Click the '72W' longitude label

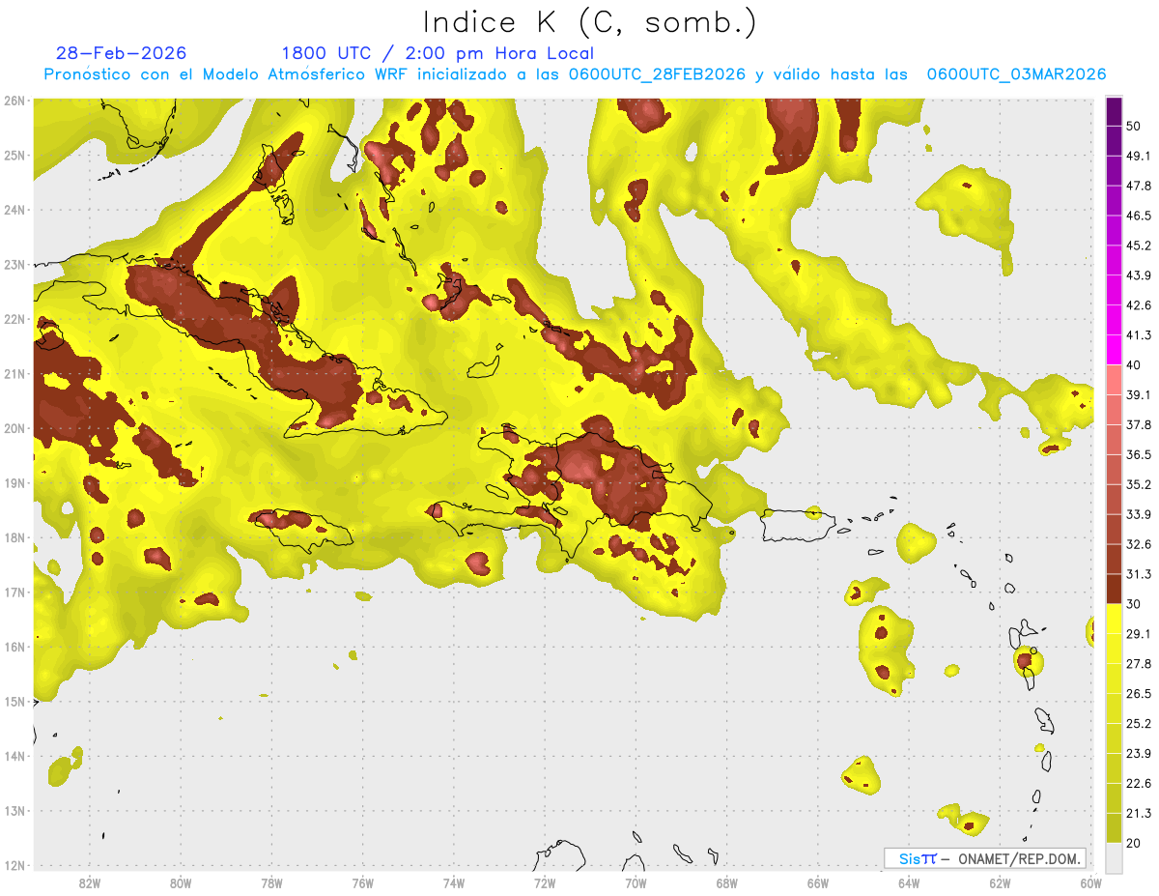pos(545,882)
